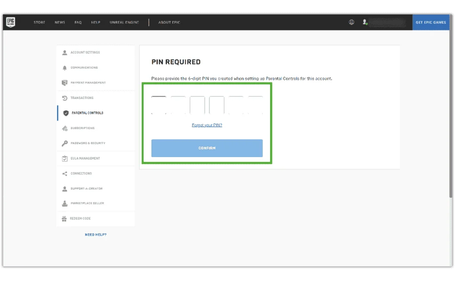Click the Get Epic Games button
455x284 pixels.
tap(431, 23)
